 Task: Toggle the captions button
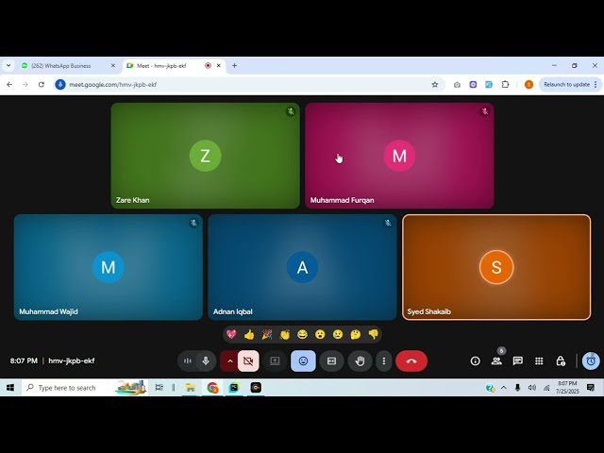(x=331, y=361)
